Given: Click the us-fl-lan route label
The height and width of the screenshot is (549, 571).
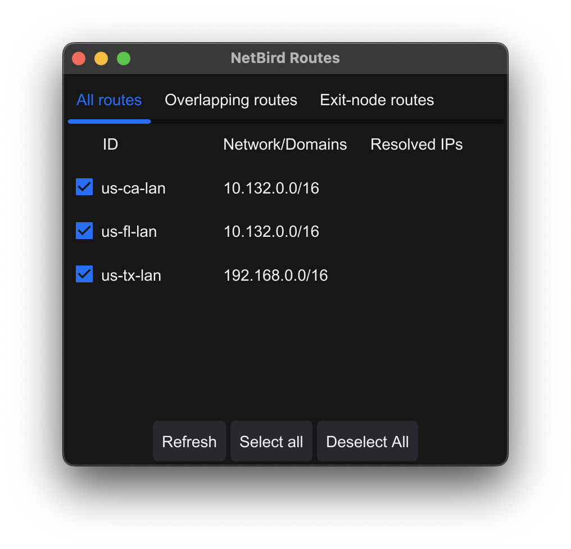Looking at the screenshot, I should (x=128, y=231).
